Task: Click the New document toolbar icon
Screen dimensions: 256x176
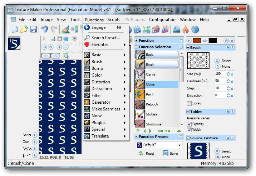Action: pyautogui.click(x=15, y=29)
